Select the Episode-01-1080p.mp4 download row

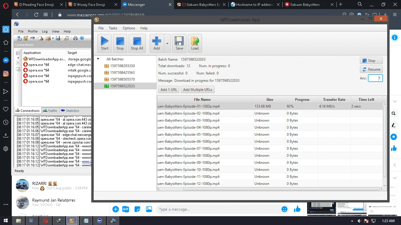pyautogui.click(x=270, y=106)
